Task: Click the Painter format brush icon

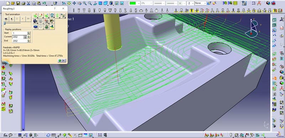Action: coord(209,3)
